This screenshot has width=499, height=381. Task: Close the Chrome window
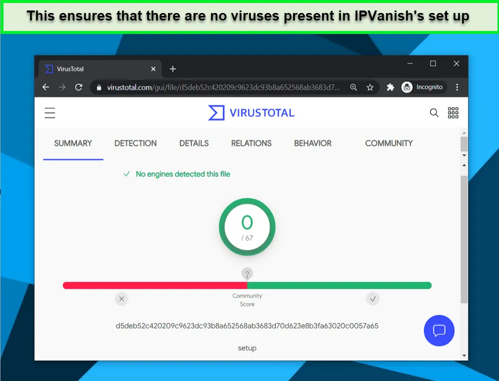(456, 63)
